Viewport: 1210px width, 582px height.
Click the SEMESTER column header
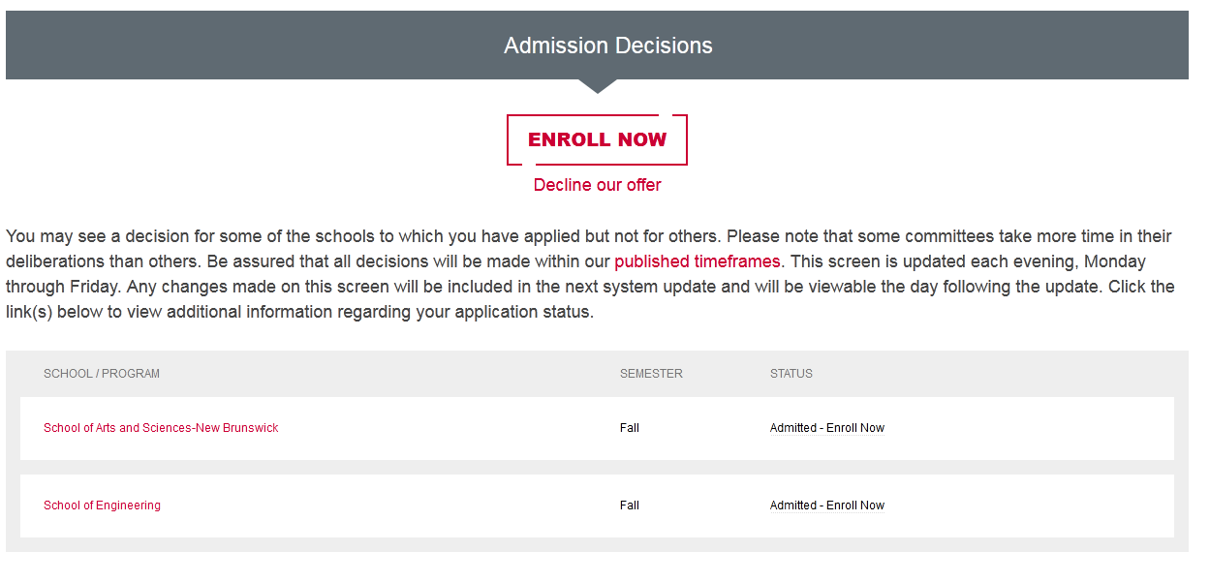(x=651, y=374)
